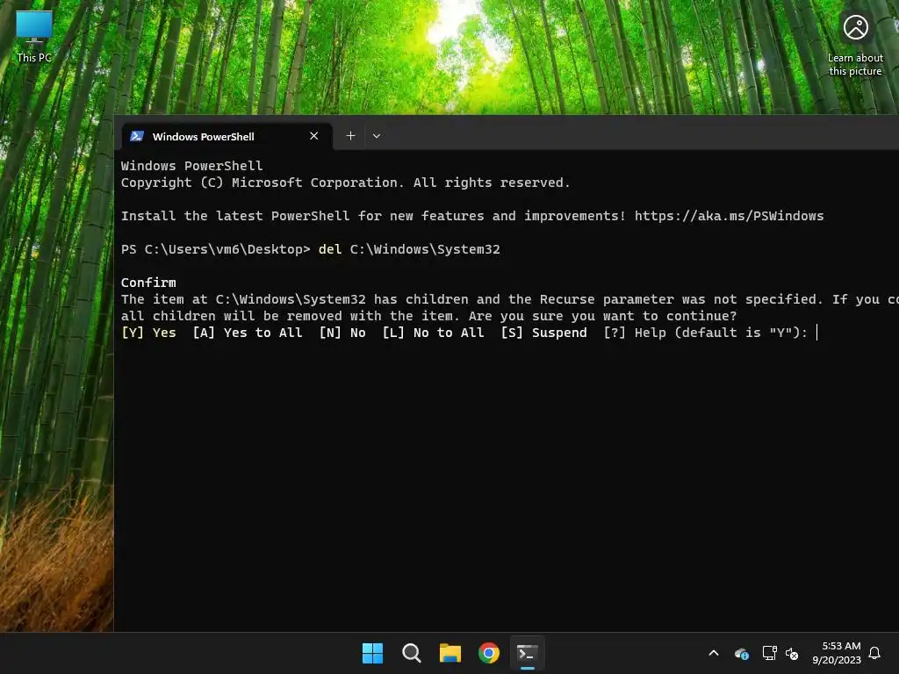Click the '[L] No to All' option text
This screenshot has width=899, height=674.
click(x=433, y=333)
